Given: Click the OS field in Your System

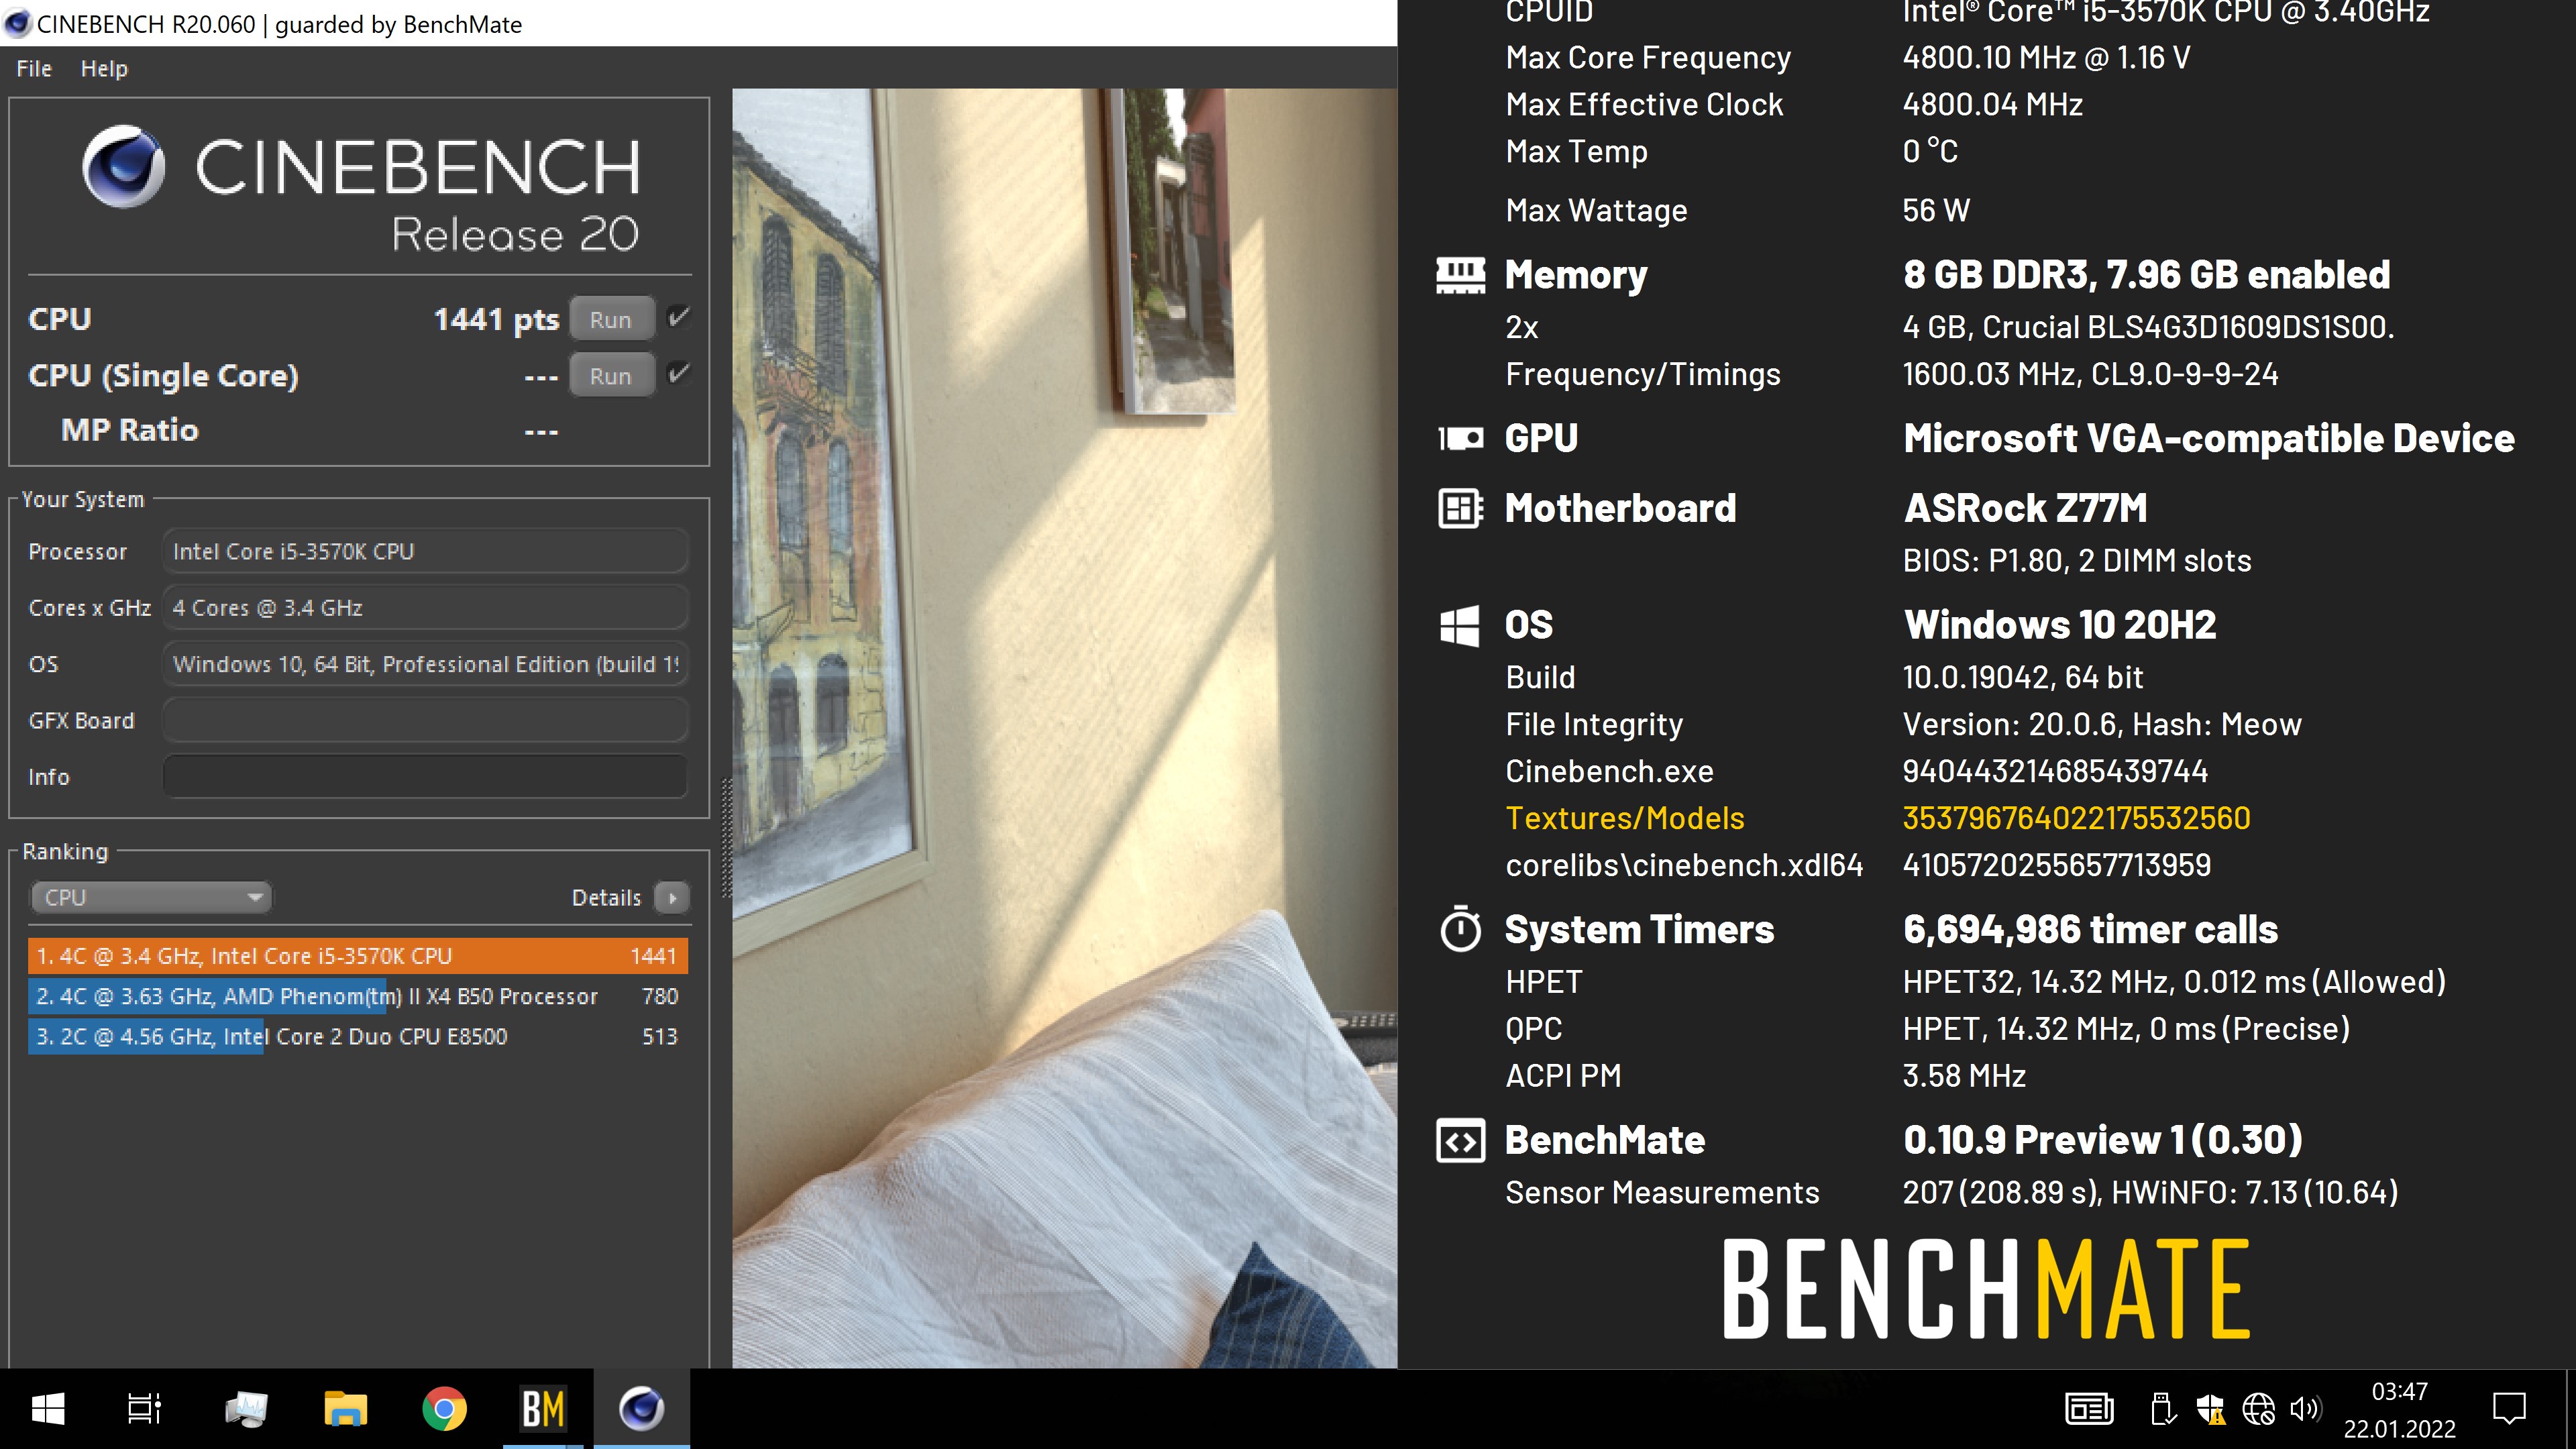Looking at the screenshot, I should tap(425, 664).
